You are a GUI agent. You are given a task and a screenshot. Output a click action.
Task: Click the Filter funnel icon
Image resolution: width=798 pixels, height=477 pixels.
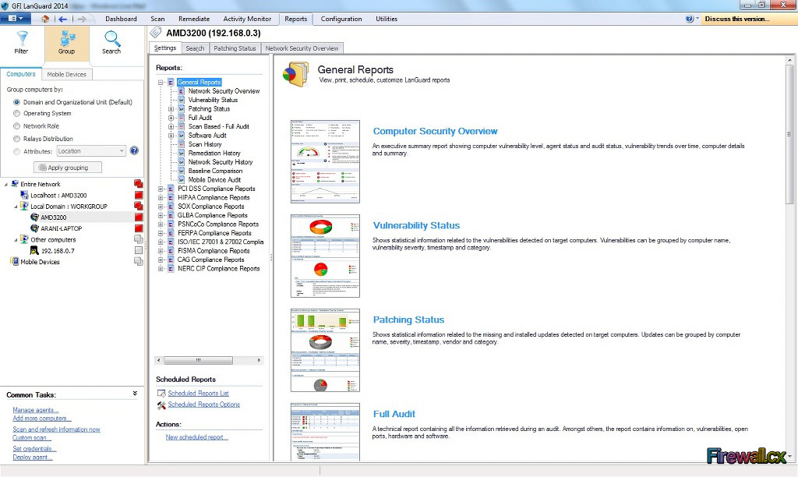pos(22,38)
